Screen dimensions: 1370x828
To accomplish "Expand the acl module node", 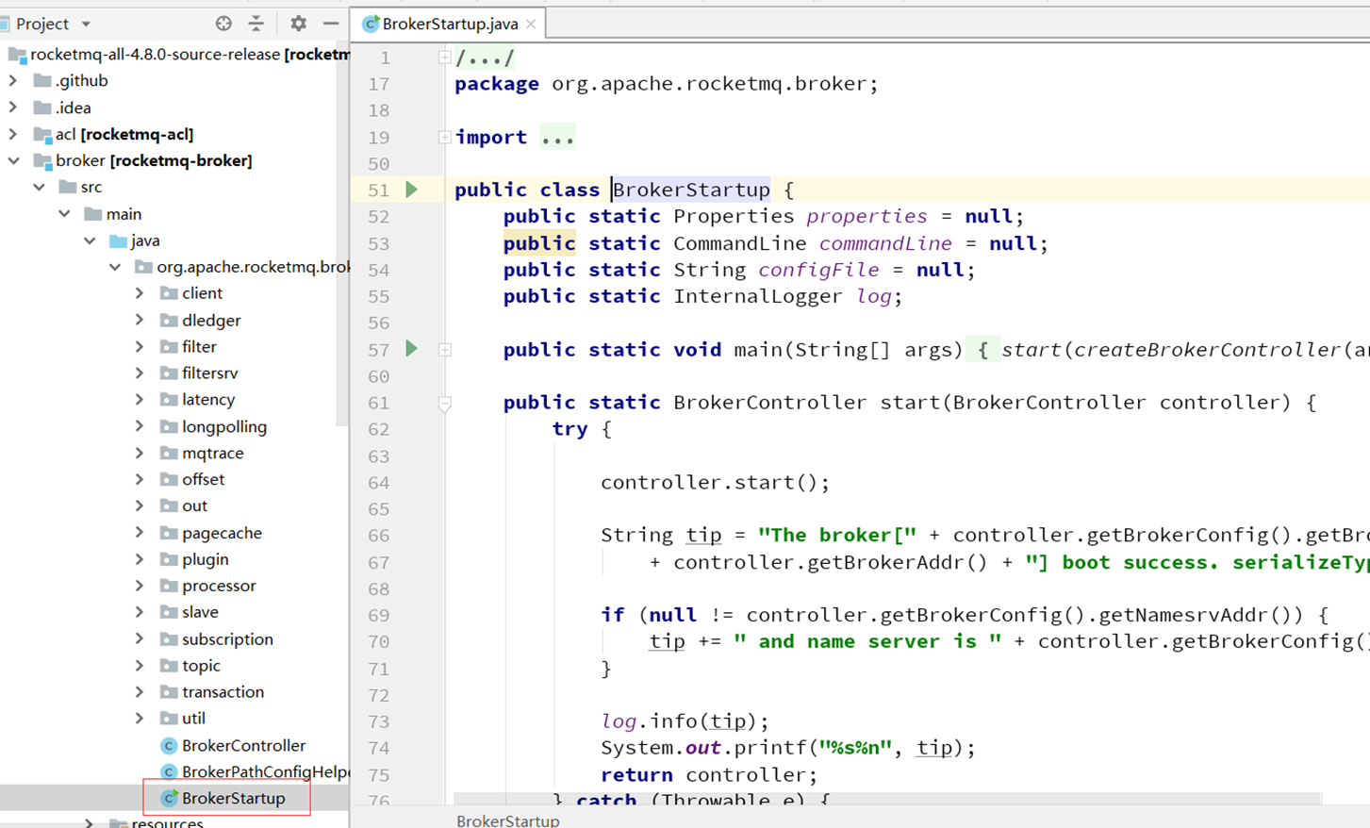I will [14, 135].
